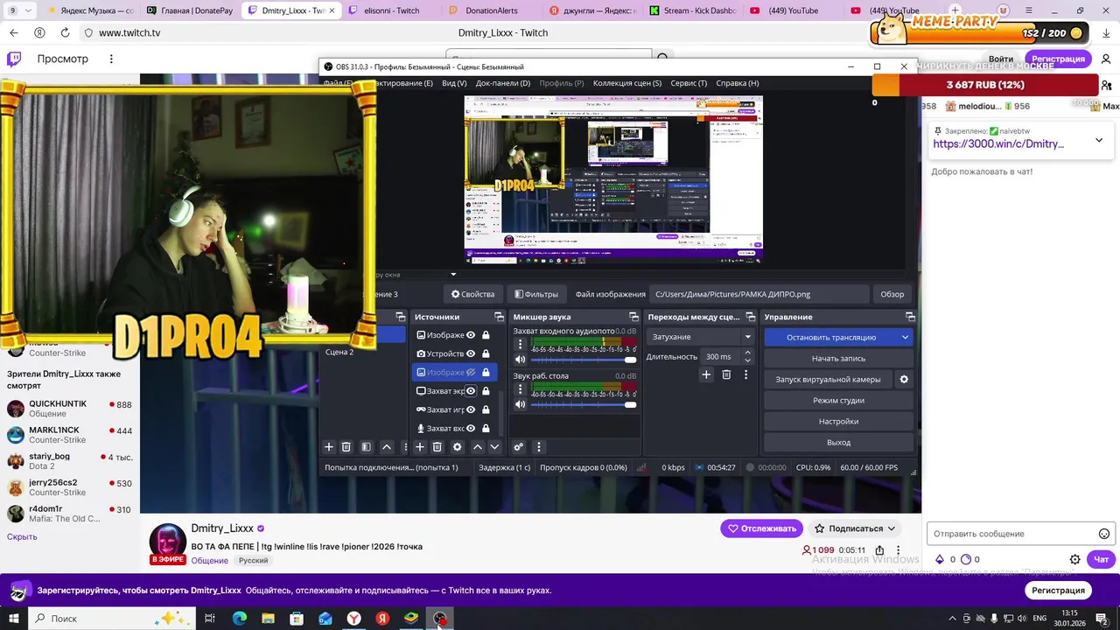
Task: Click Обзор next to image file path
Action: pyautogui.click(x=892, y=294)
